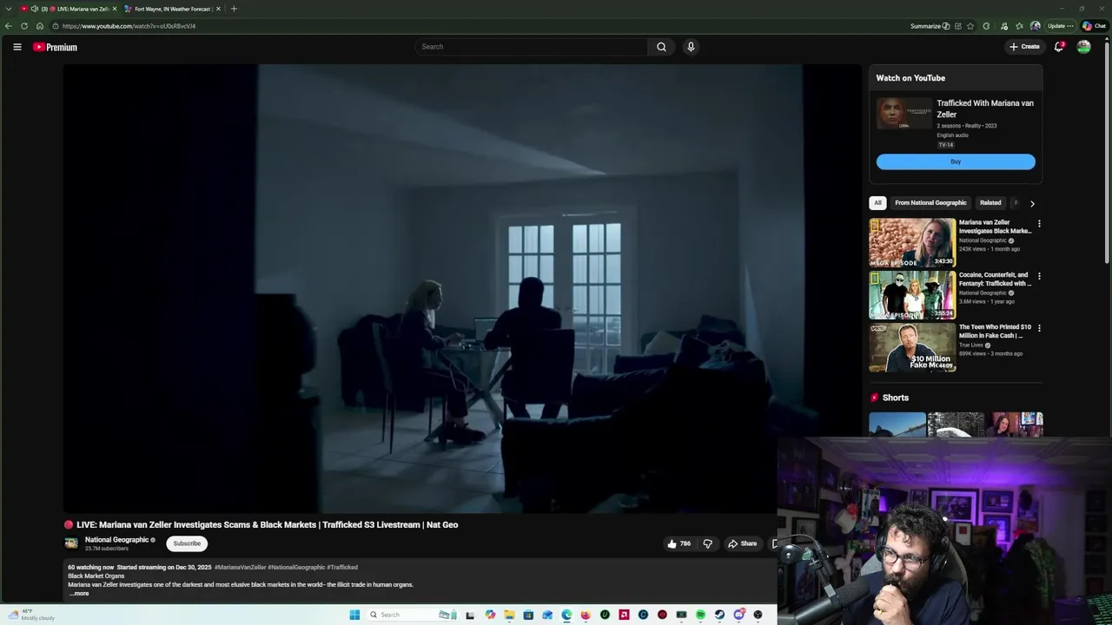Viewport: 1112px width, 625px height.
Task: Open #Trafficked hashtag link
Action: 342,567
